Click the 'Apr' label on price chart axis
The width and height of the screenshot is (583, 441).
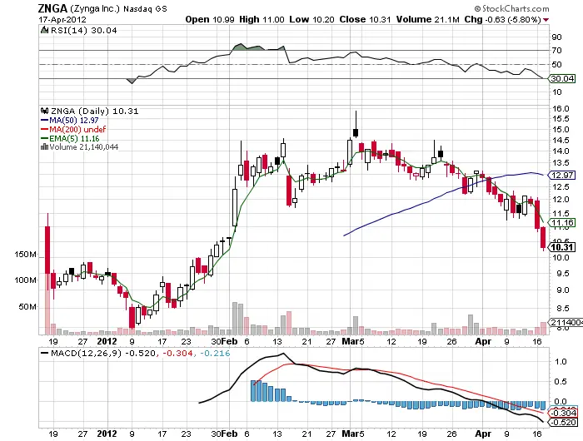483,341
